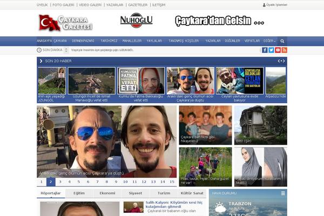Open MAHALLELER navigation item
The image size is (324, 216).
132,41
